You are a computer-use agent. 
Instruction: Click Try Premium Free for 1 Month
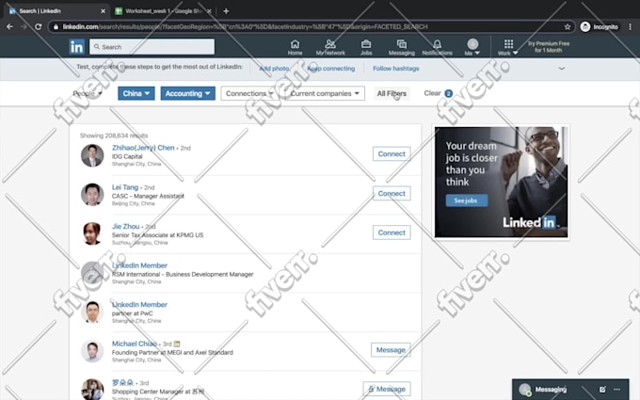548,47
